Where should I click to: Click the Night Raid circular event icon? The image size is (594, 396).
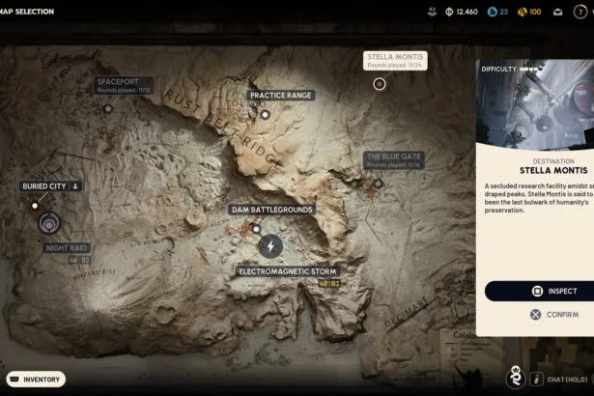click(x=49, y=223)
